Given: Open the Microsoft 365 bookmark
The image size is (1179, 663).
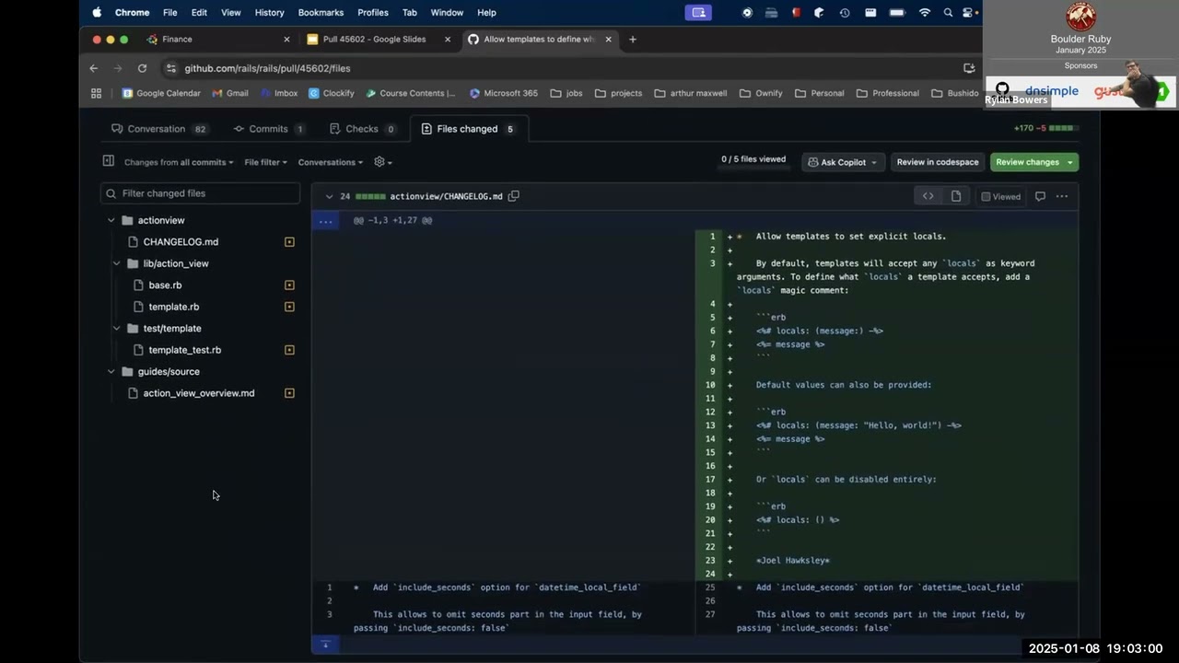Looking at the screenshot, I should (x=503, y=93).
